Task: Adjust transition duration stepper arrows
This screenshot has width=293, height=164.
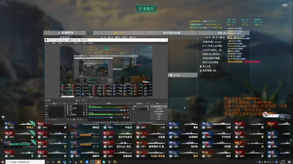Action: (x=148, y=109)
